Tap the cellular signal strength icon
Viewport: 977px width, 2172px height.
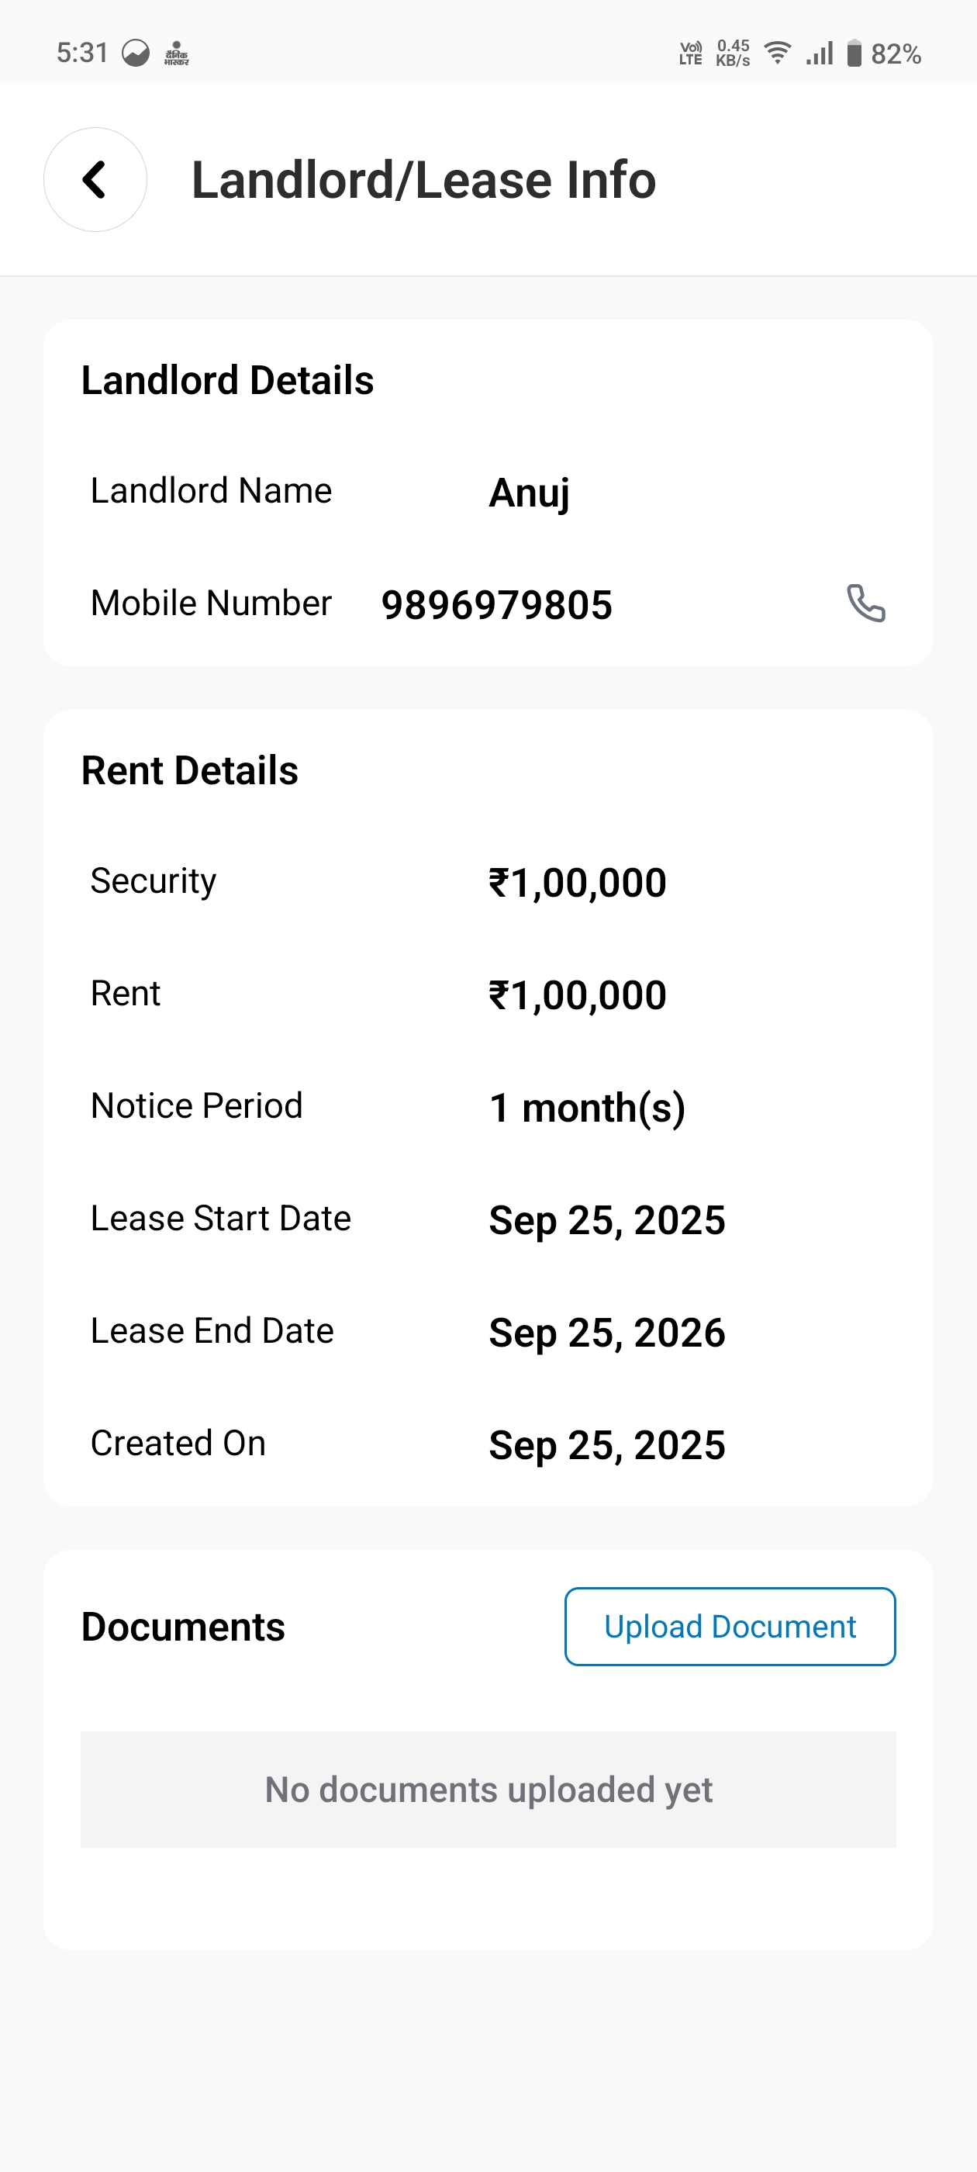pyautogui.click(x=820, y=53)
